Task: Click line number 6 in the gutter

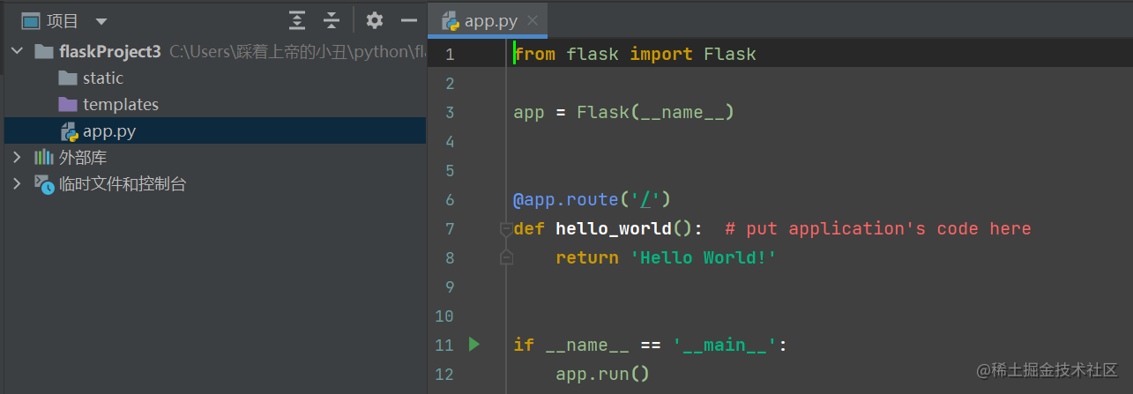Action: pos(450,200)
